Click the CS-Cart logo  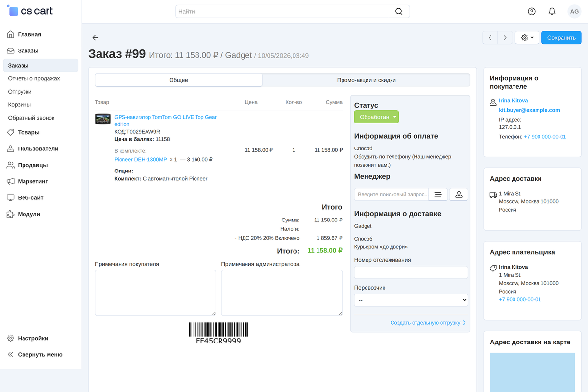pyautogui.click(x=30, y=11)
